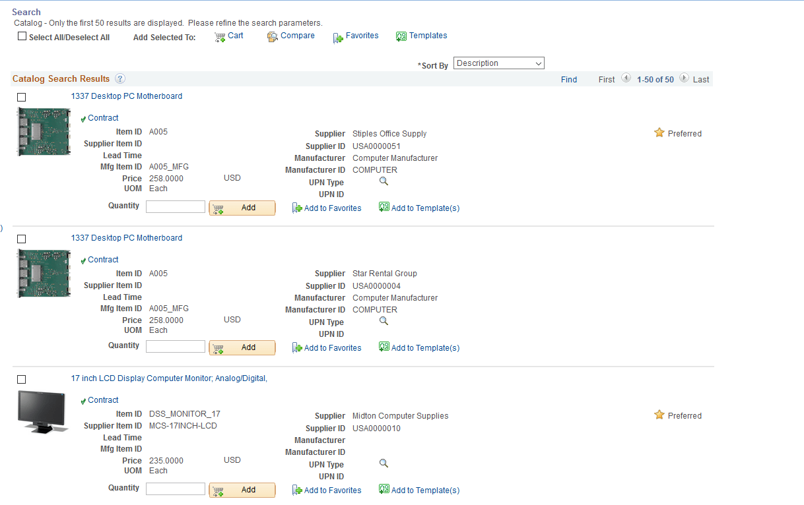Click the Quantity field for the 17 inch monitor
This screenshot has width=804, height=505.
tap(175, 487)
